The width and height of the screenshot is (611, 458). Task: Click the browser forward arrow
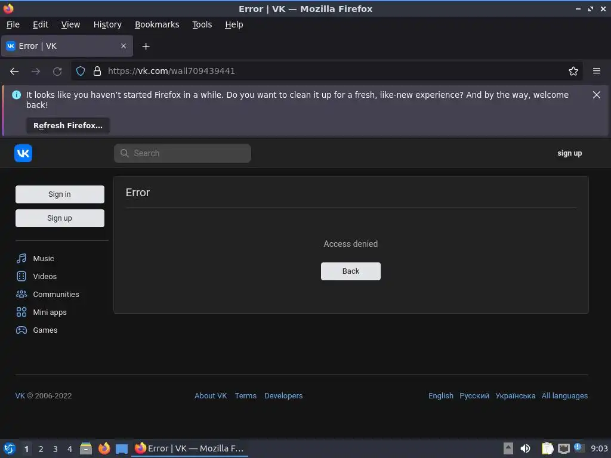[x=35, y=72]
